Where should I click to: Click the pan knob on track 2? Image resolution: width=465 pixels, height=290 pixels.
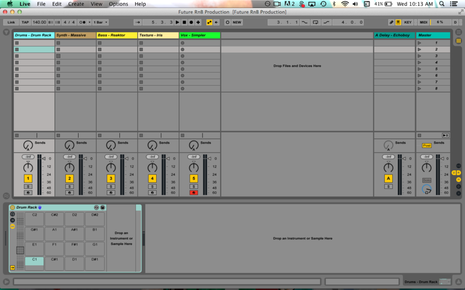click(69, 168)
